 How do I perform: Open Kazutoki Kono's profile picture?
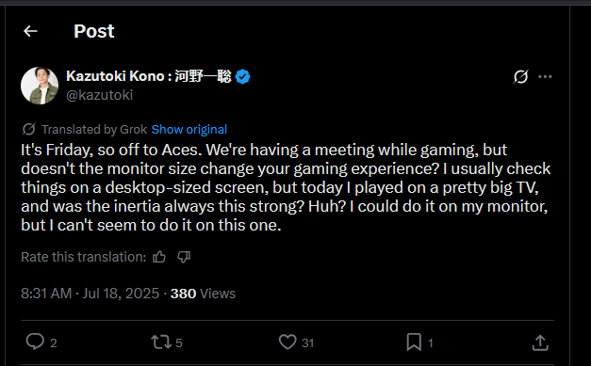[40, 86]
